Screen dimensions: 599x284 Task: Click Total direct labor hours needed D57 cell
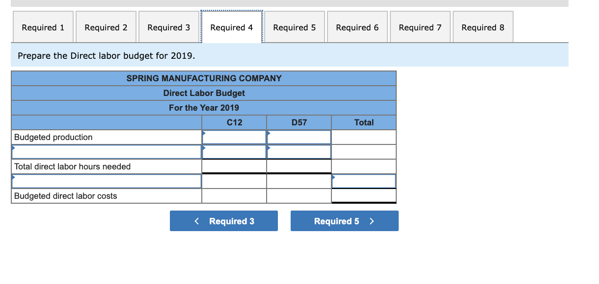pyautogui.click(x=299, y=166)
